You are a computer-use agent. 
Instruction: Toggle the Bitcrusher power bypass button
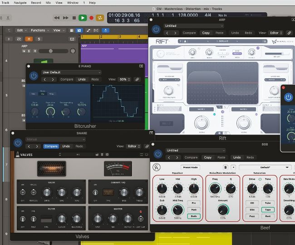coord(34,76)
